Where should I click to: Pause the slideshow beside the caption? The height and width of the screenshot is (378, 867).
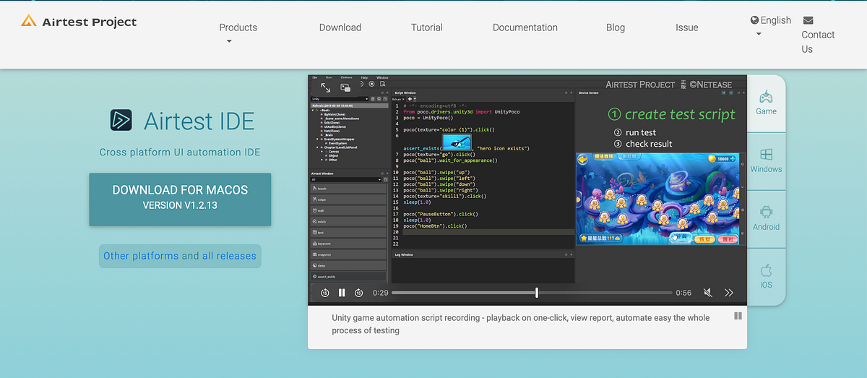pos(738,316)
